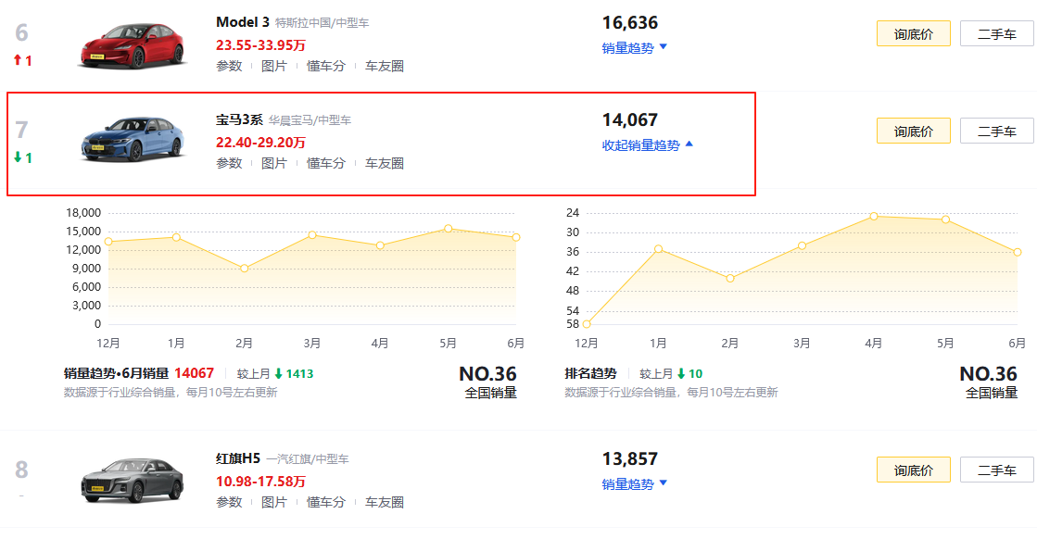This screenshot has height=539, width=1037.
Task: Open 车友圈 for Model 3
Action: [385, 66]
